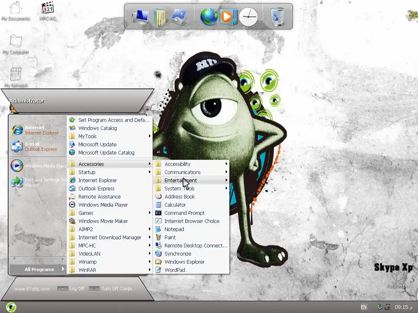Expand the Internet Download Manager submenu
418x313 pixels.
[x=110, y=238]
